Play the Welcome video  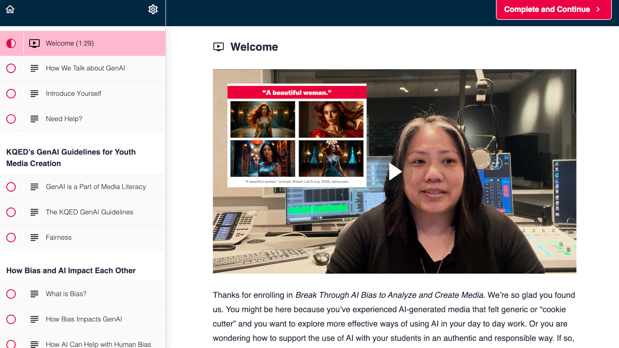[x=394, y=171]
